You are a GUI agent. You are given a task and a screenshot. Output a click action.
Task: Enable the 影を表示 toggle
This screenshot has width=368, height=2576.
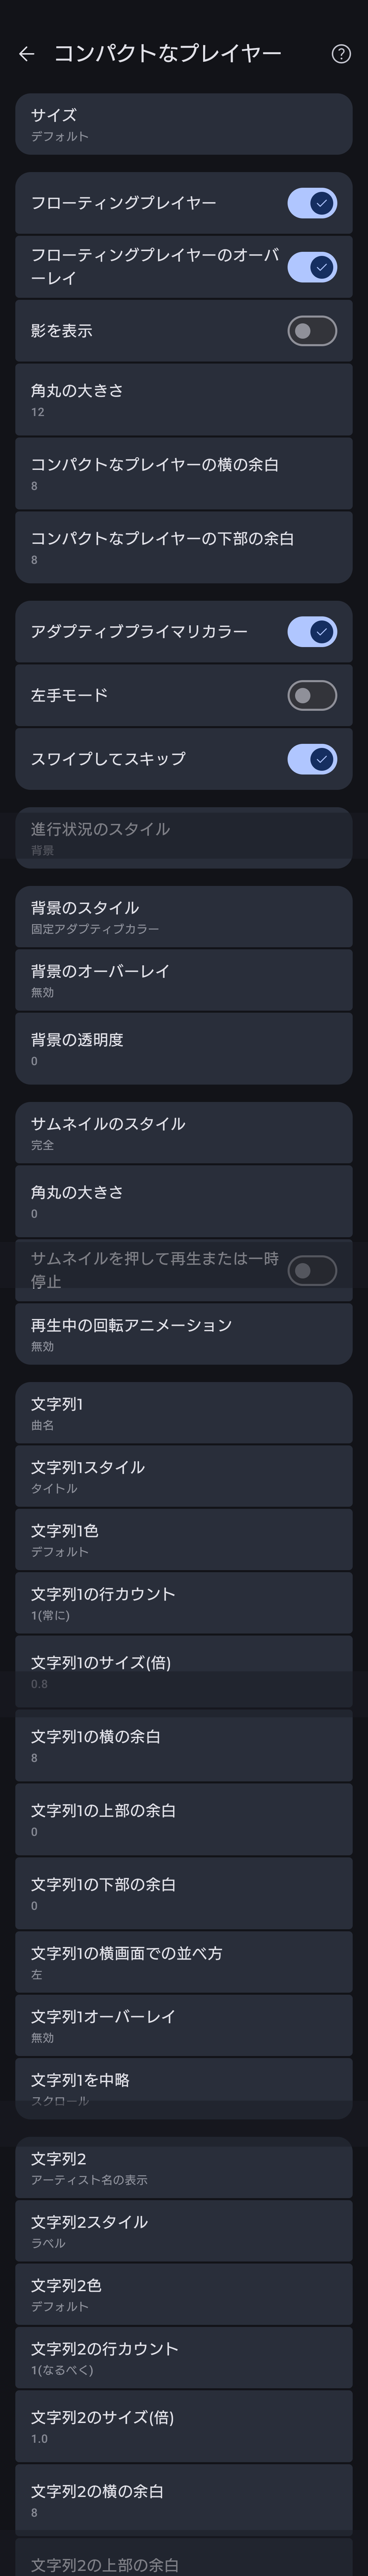(312, 331)
